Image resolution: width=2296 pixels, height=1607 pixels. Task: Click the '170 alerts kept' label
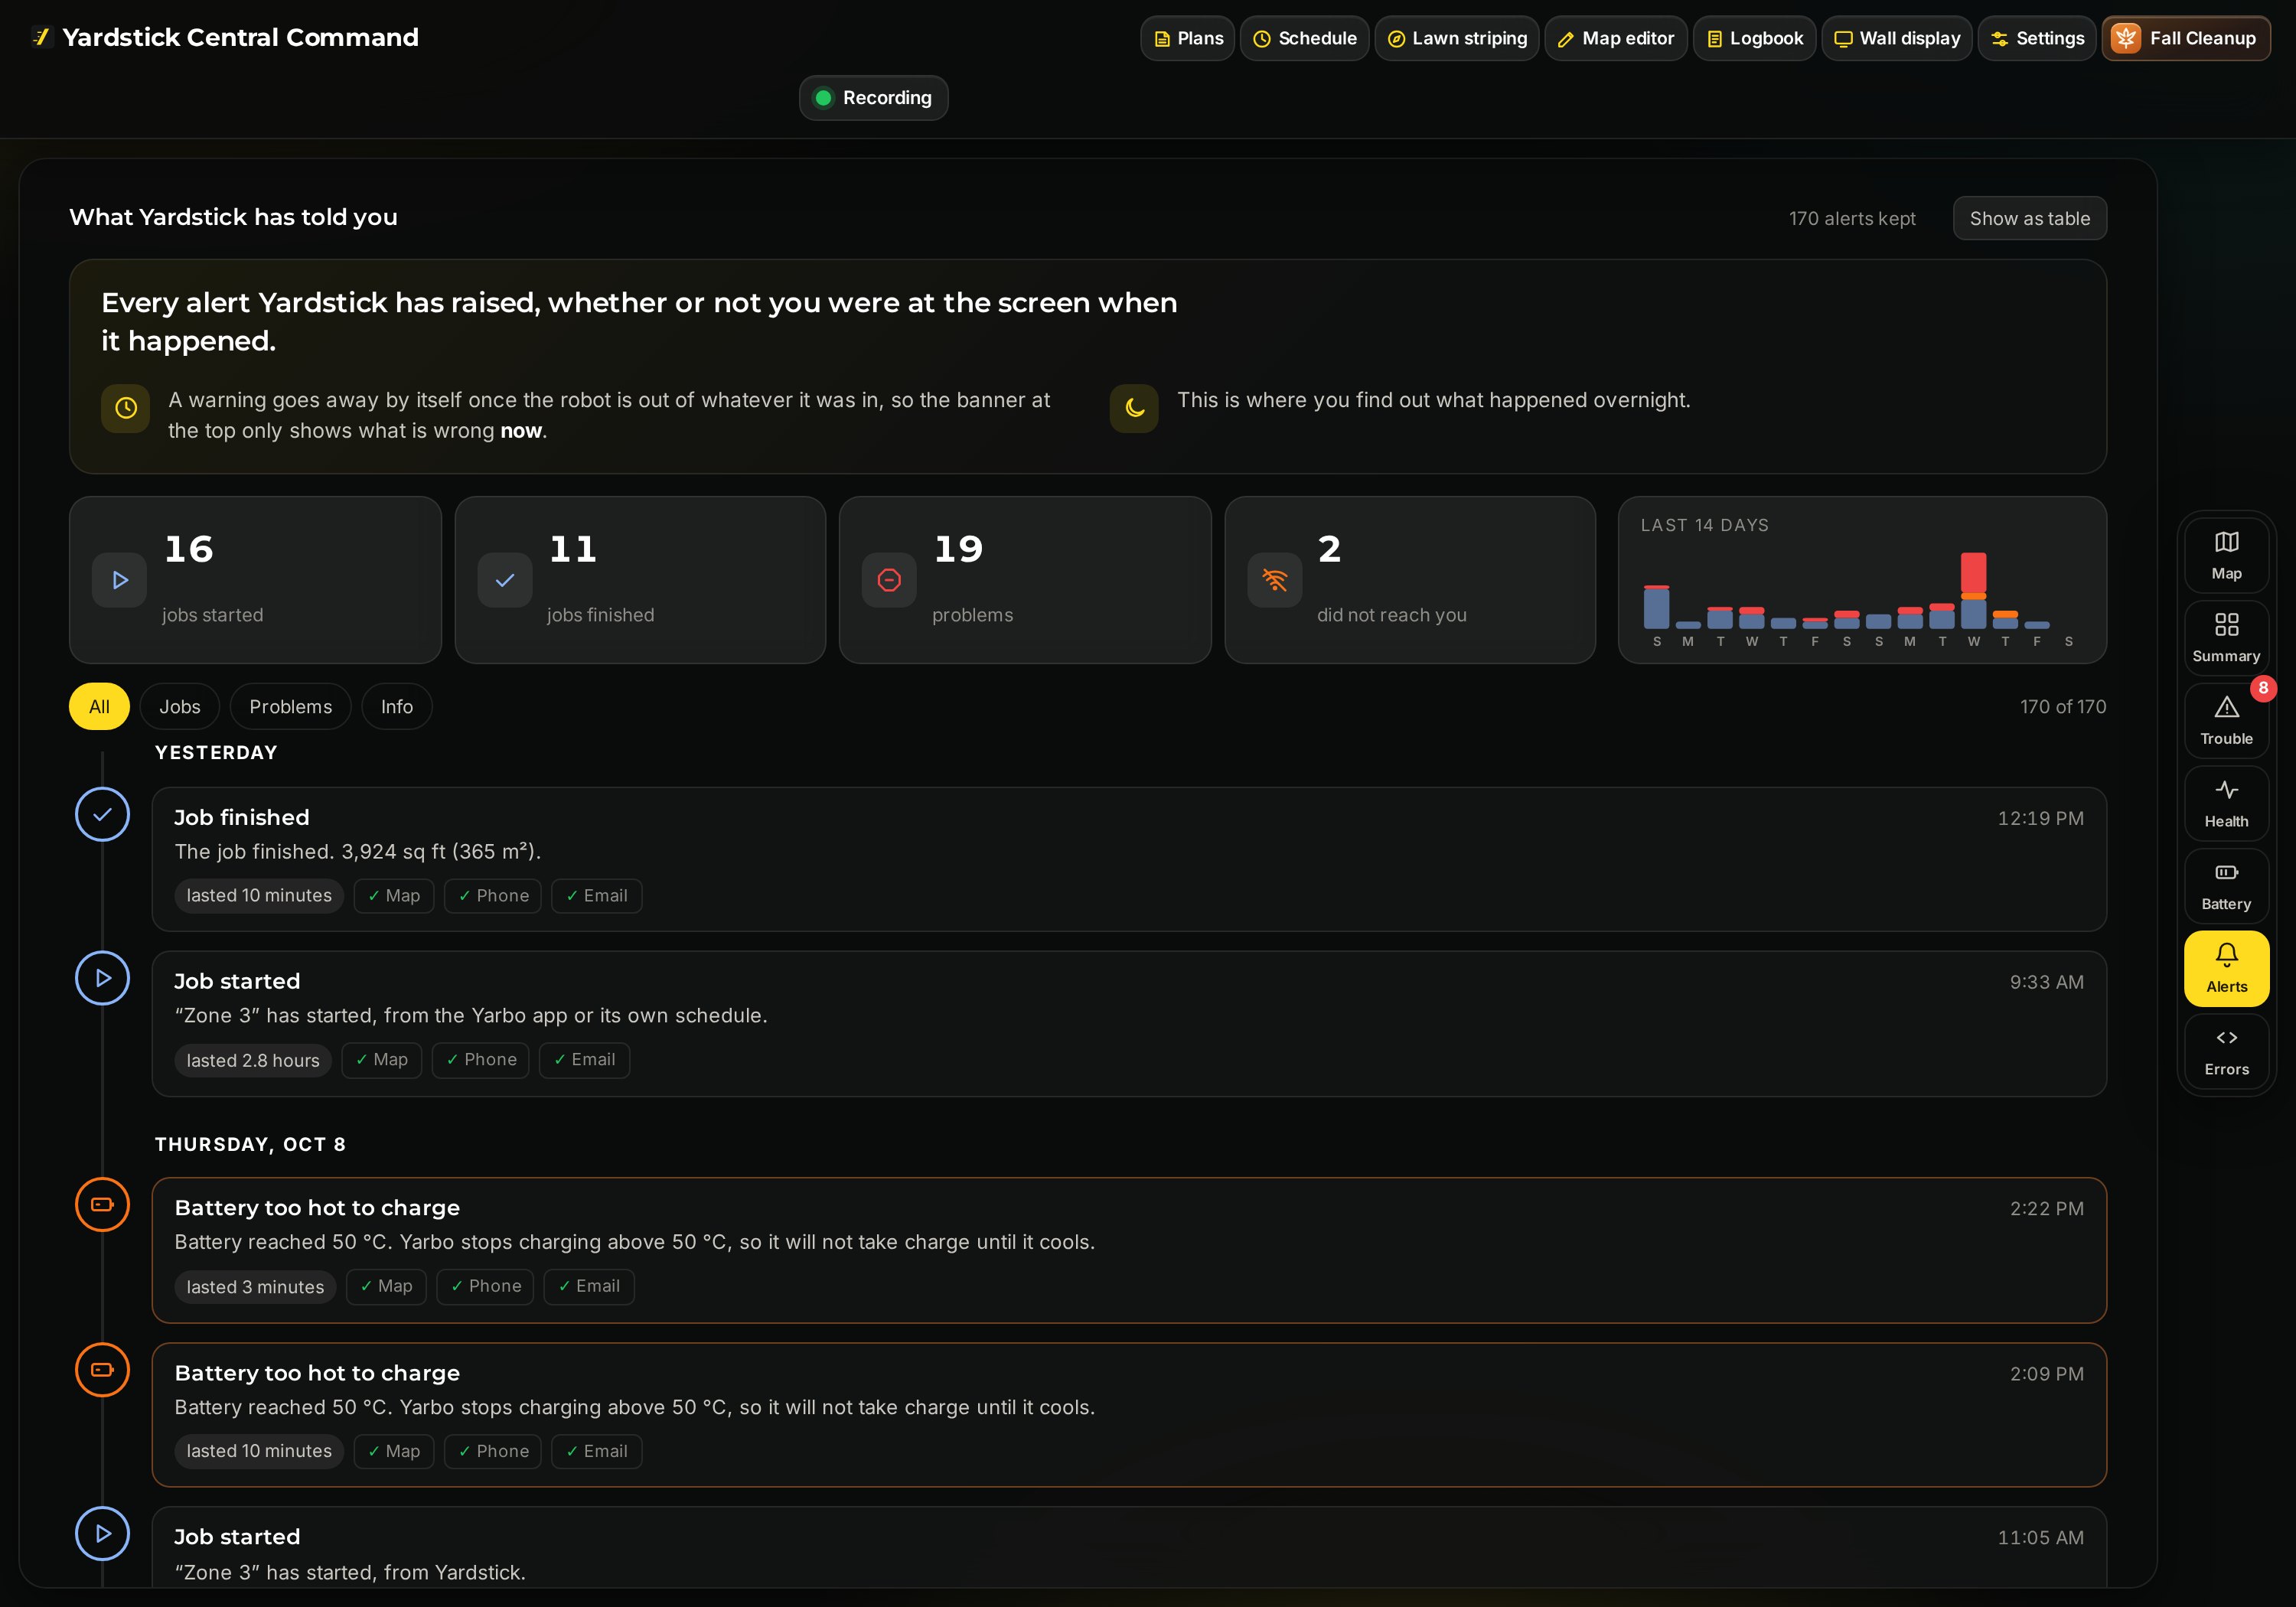(1852, 218)
